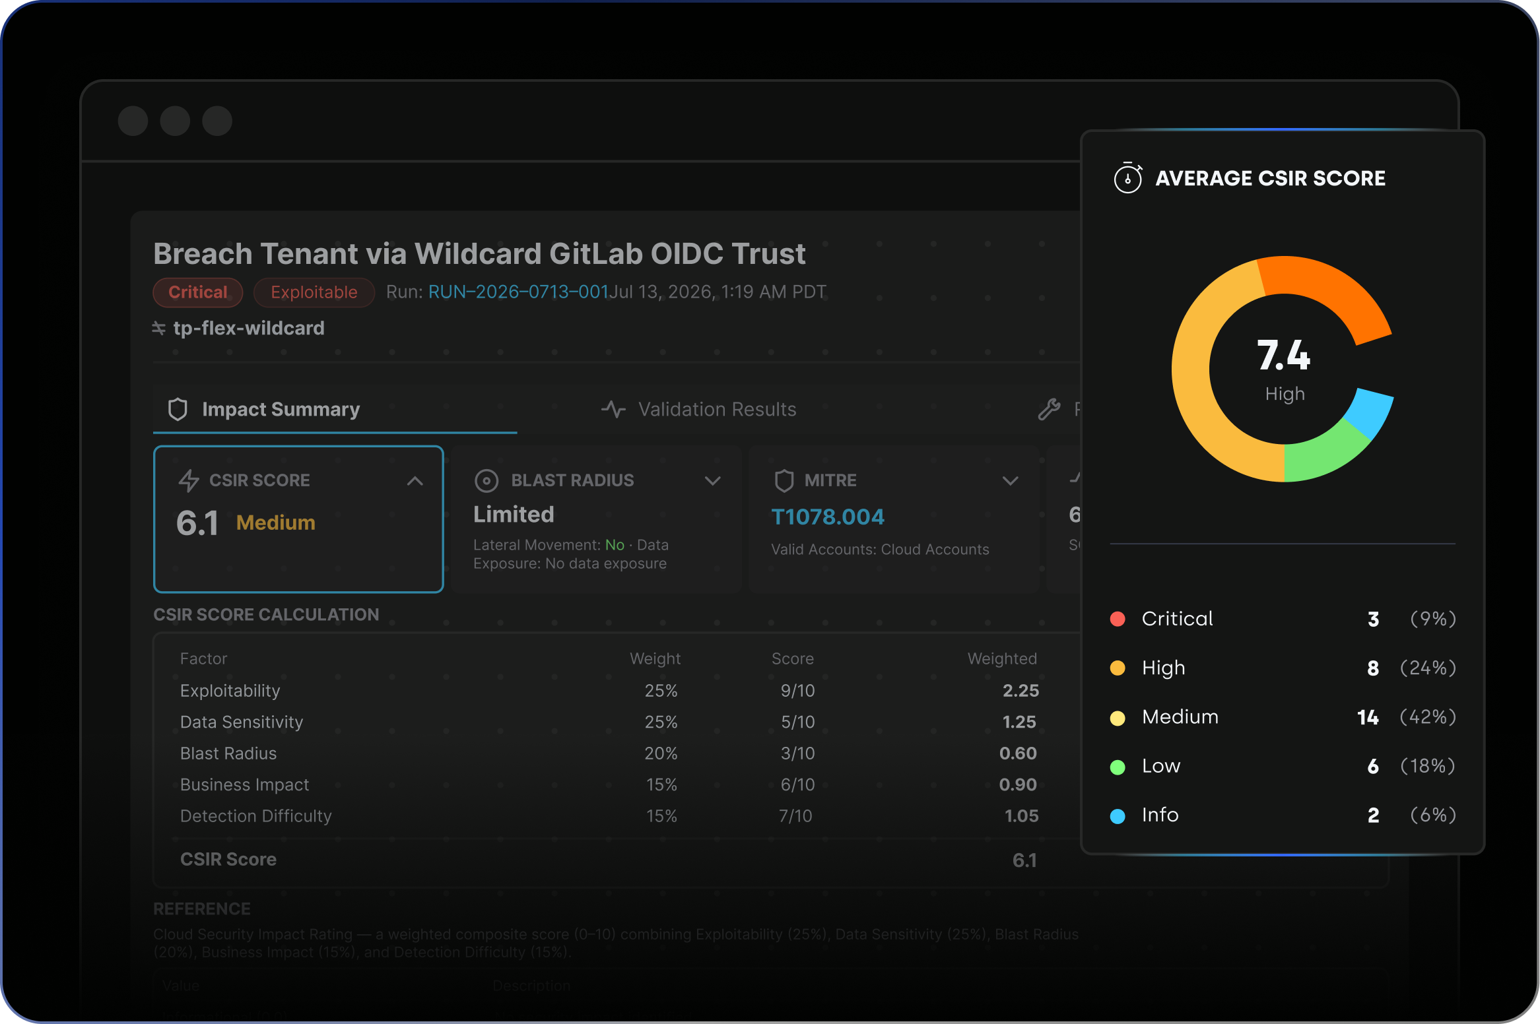Viewport: 1540px width, 1024px height.
Task: Click the Exploitability factor row label
Action: (x=230, y=691)
